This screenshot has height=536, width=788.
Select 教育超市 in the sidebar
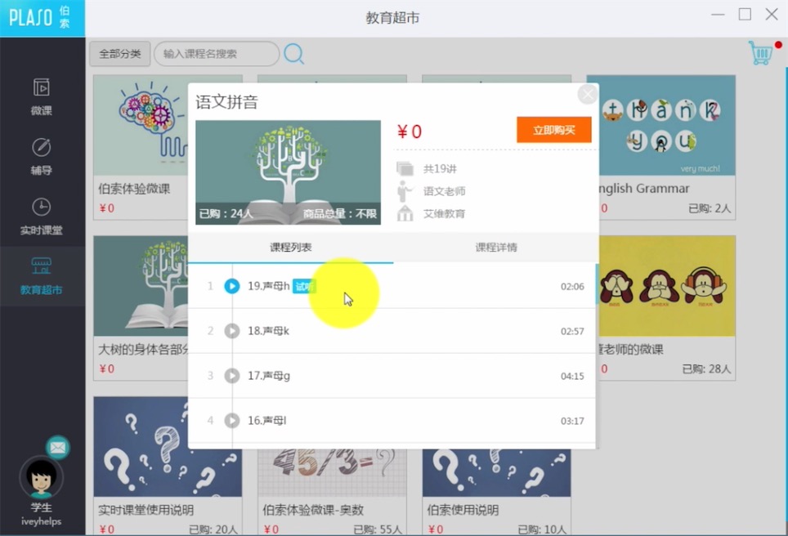(x=42, y=275)
